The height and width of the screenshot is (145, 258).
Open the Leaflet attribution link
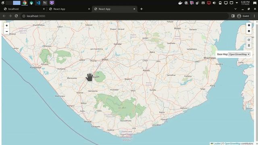pos(217,144)
